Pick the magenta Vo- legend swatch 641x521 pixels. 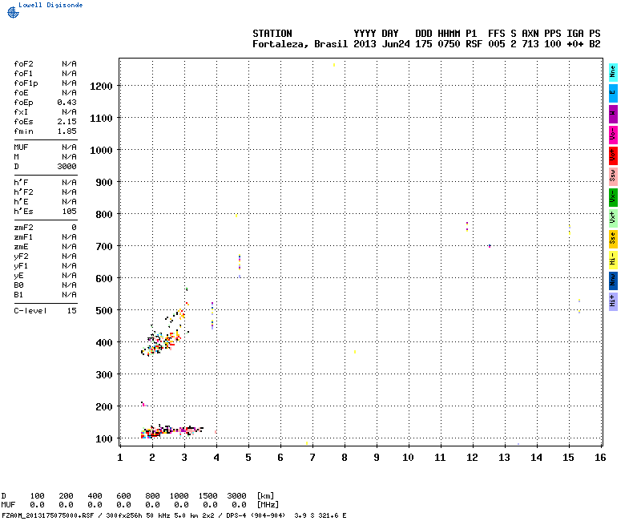pyautogui.click(x=613, y=135)
